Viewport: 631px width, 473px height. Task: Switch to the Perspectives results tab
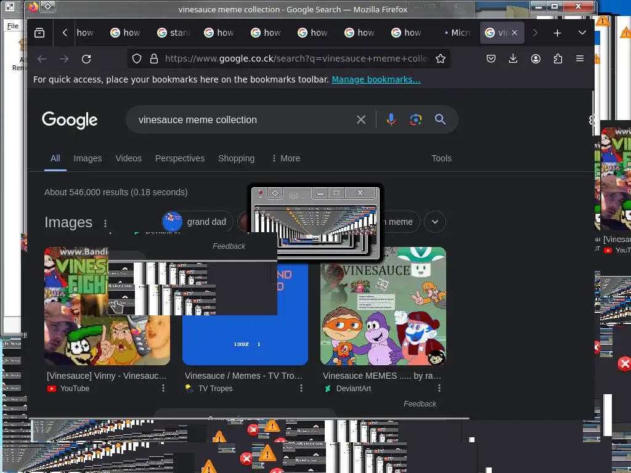pos(180,158)
